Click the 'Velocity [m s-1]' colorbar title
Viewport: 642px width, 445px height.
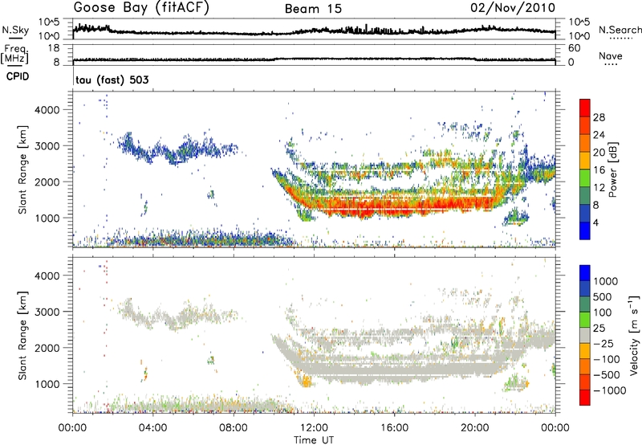634,335
